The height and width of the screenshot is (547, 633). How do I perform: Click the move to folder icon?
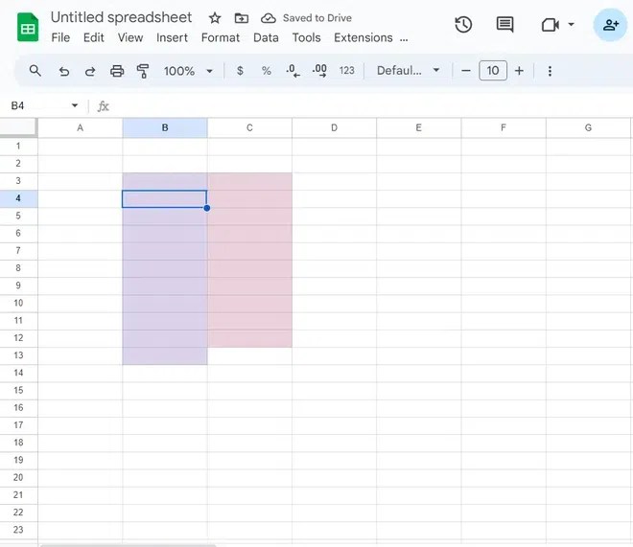tap(242, 18)
